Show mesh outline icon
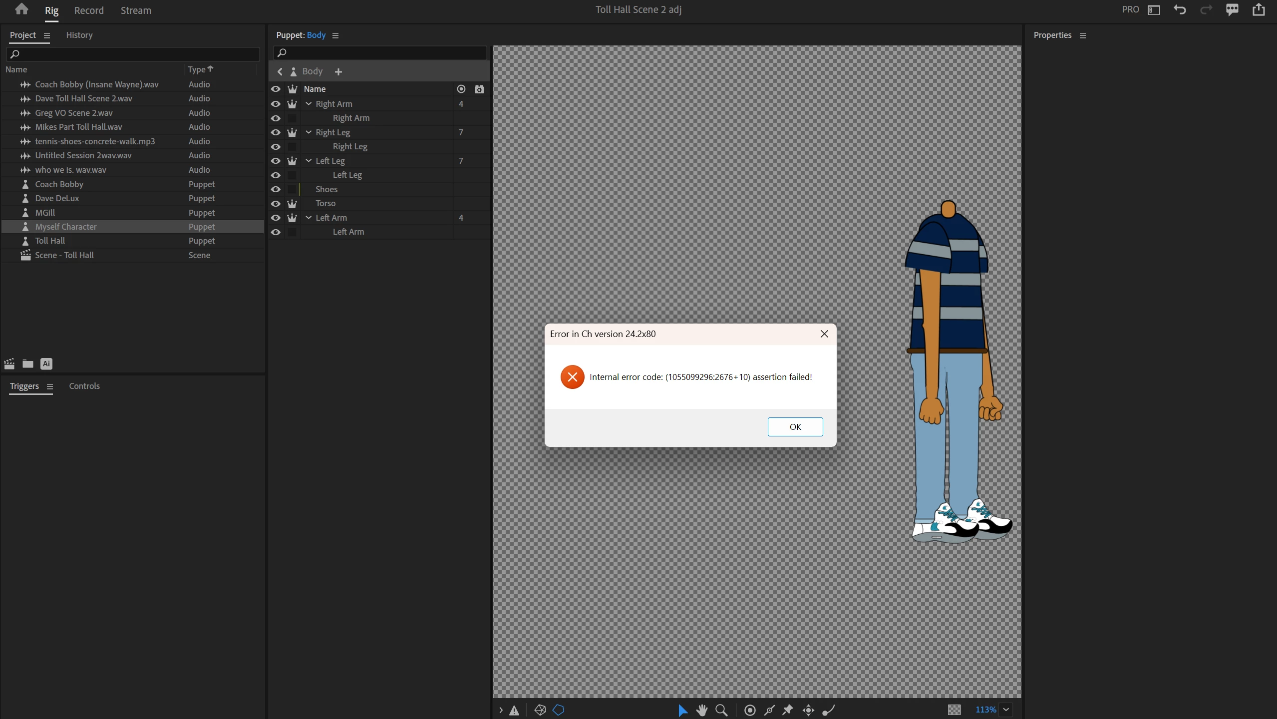Screen dimensions: 1277x719 558,710
